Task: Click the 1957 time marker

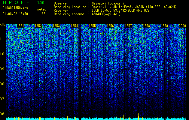Action: [128, 26]
